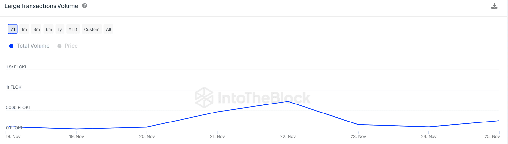The image size is (508, 144).
Task: Open the help question mark icon
Action: (x=85, y=5)
